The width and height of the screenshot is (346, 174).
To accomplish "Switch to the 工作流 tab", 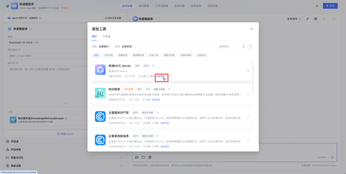I will pos(106,37).
